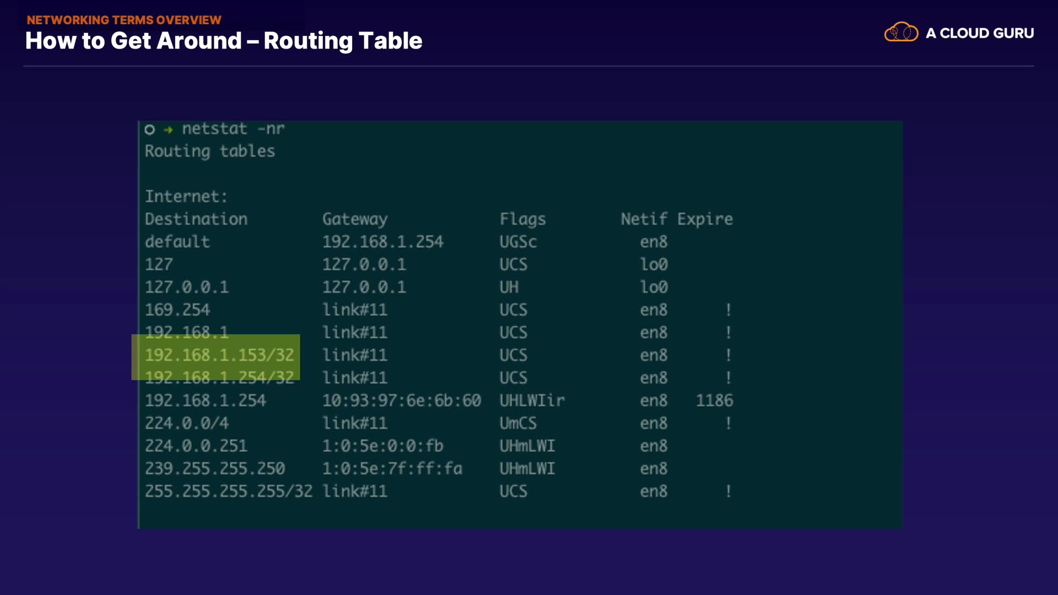Click the default route destination entry
Image resolution: width=1058 pixels, height=595 pixels.
pos(177,242)
